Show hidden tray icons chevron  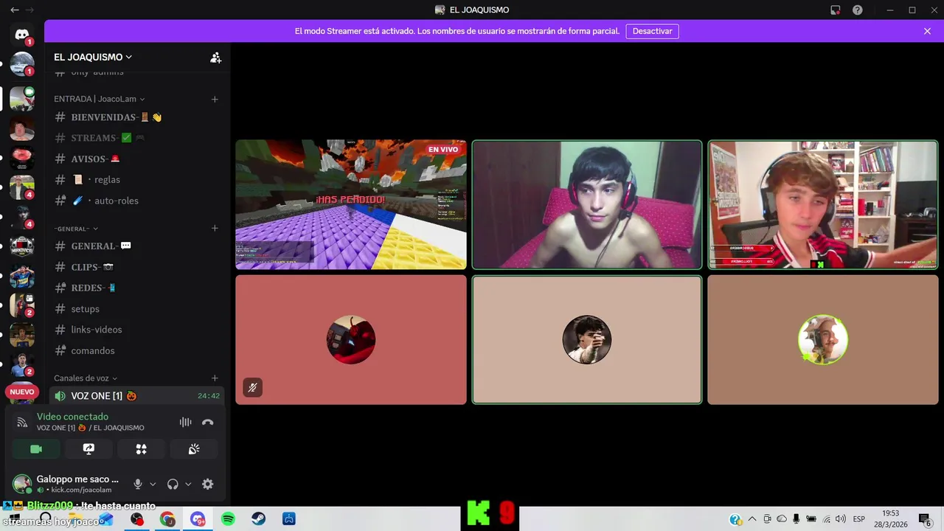752,519
